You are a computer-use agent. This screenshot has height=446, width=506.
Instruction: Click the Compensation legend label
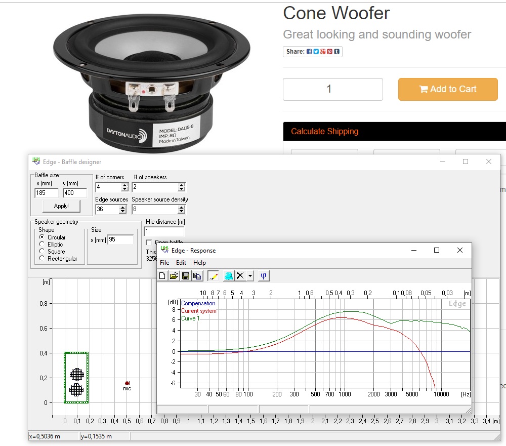pyautogui.click(x=198, y=303)
